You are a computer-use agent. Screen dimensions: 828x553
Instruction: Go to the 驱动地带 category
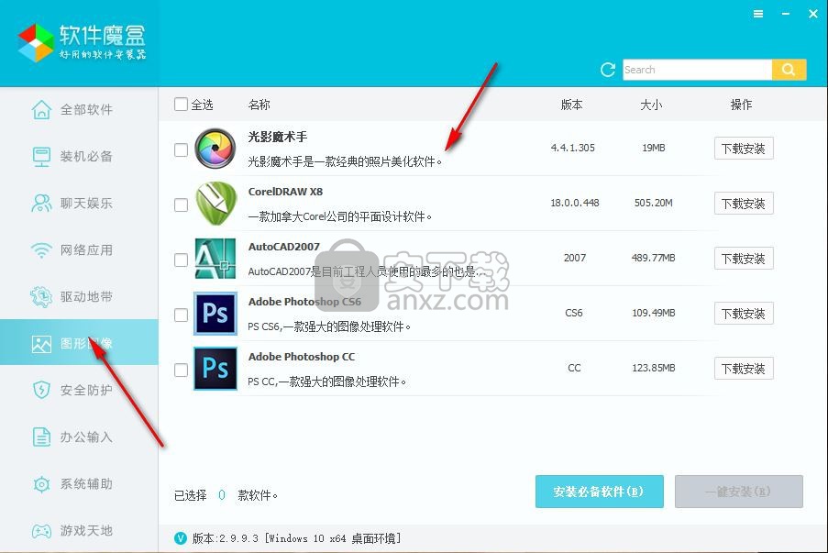[79, 297]
